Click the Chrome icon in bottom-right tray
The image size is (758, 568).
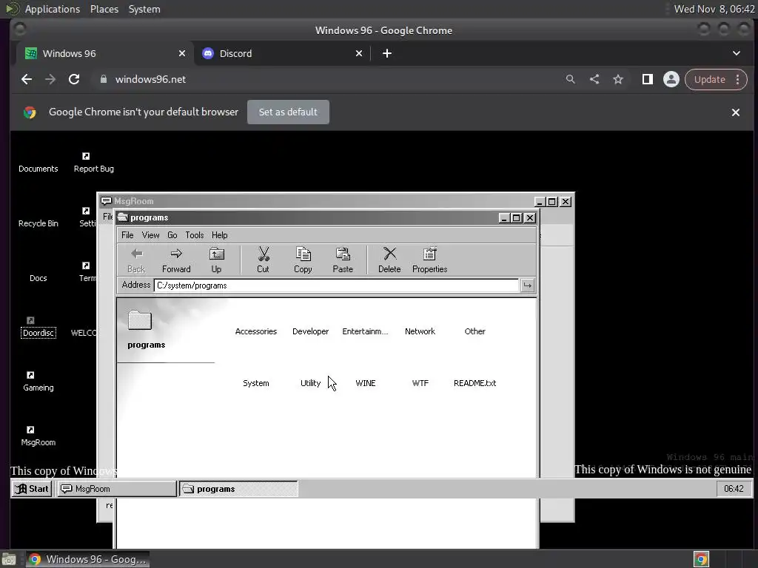click(701, 559)
